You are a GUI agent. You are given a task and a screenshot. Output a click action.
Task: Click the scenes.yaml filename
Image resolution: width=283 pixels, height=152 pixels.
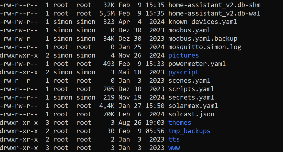[189, 80]
